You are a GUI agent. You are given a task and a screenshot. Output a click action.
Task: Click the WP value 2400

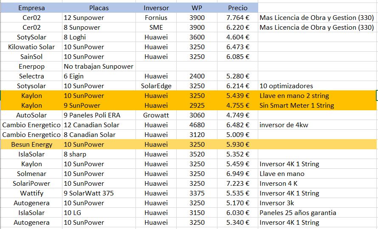click(197, 76)
